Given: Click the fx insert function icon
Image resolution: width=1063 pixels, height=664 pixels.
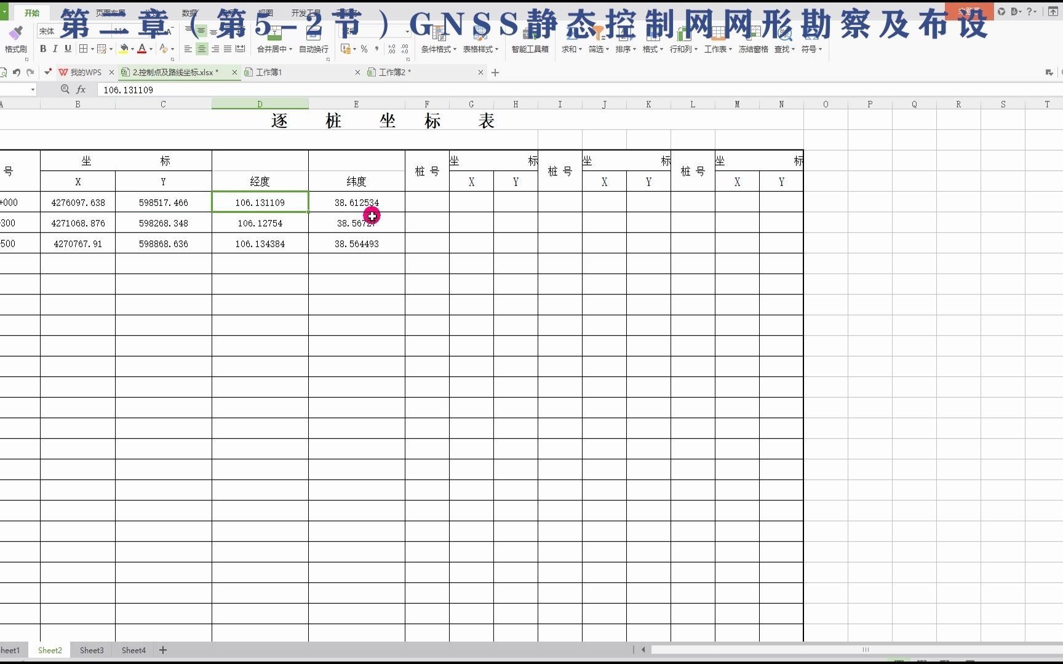Looking at the screenshot, I should click(81, 89).
